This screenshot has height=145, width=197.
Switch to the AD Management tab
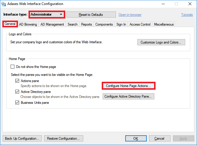tap(52, 24)
